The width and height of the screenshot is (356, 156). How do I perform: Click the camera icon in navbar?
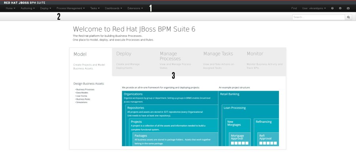click(x=348, y=8)
